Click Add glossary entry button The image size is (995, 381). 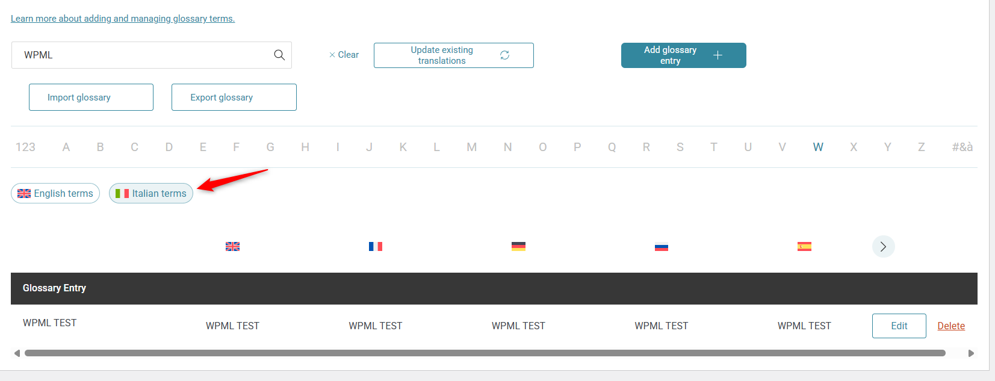684,55
